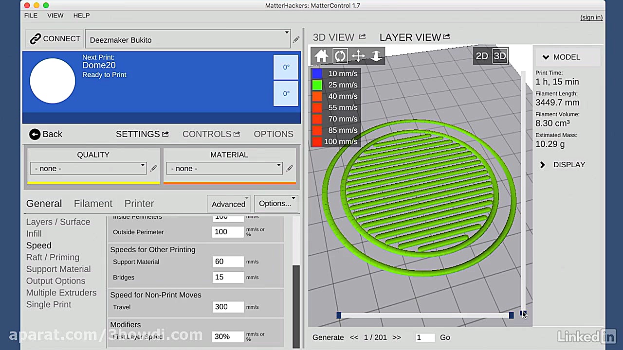Select the rotate view tool
This screenshot has width=623, height=350.
point(340,56)
